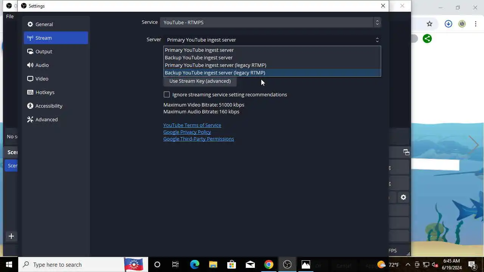Open network status tray icon
484x272 pixels.
[x=426, y=264]
